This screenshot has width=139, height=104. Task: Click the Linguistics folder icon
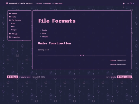click(x=10, y=37)
